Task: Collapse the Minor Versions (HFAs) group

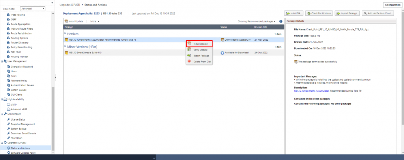Action: point(65,47)
